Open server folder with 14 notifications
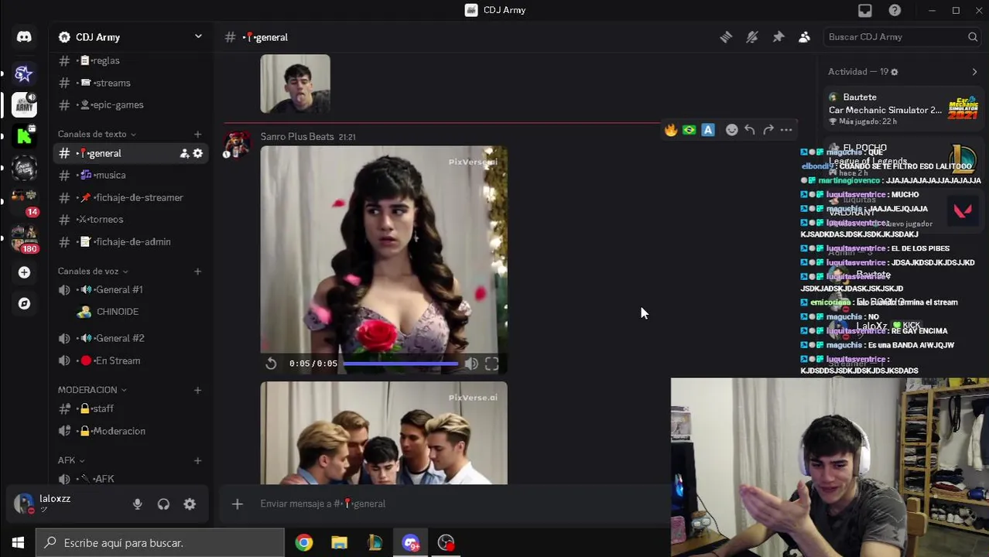This screenshot has height=557, width=989. tap(24, 200)
